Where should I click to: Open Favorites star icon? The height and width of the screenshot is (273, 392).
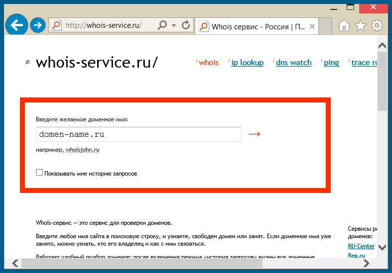361,25
